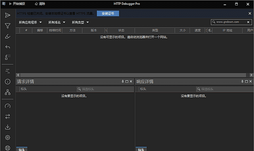Pin the 请求详情 panel
254x151 pixels.
click(123, 81)
